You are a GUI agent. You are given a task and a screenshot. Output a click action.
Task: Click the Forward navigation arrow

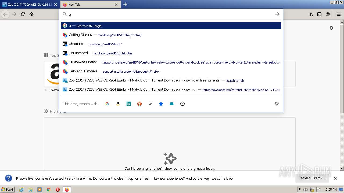click(14, 14)
